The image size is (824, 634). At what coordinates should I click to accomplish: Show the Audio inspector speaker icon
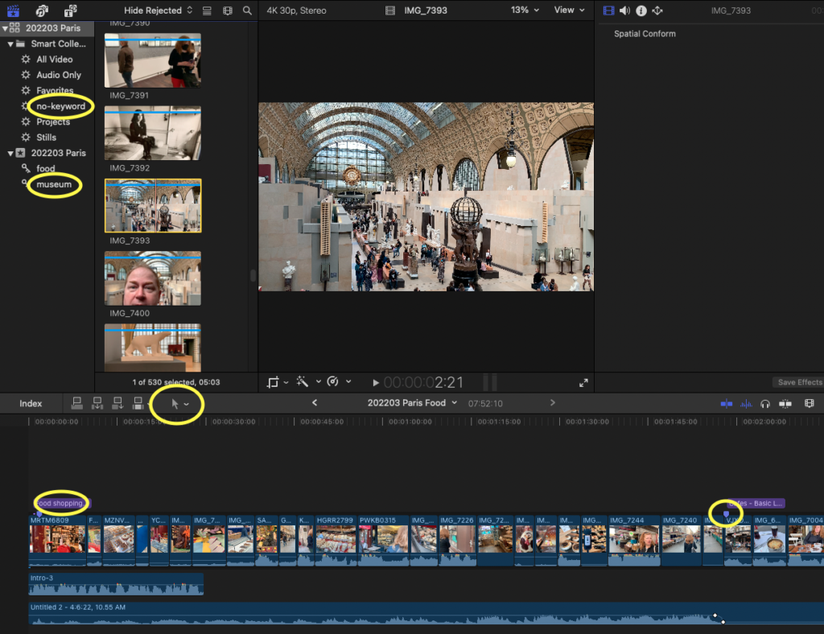point(624,10)
